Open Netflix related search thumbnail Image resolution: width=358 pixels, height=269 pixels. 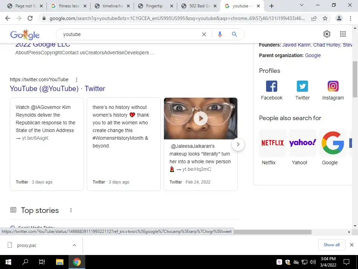[x=273, y=143]
